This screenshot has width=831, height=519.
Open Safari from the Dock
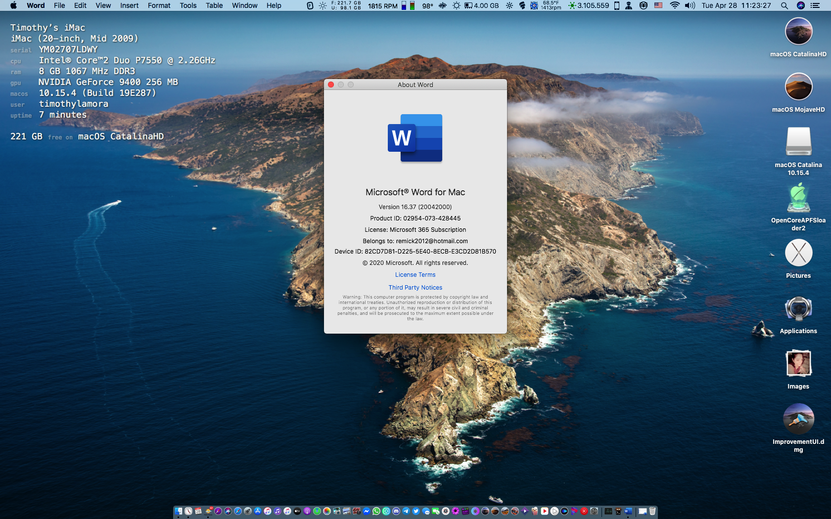(x=238, y=511)
